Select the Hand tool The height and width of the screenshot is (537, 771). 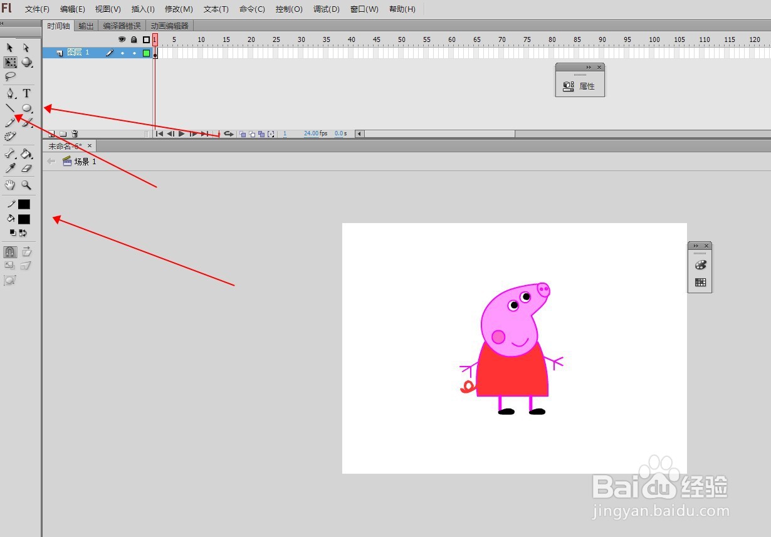coord(10,185)
